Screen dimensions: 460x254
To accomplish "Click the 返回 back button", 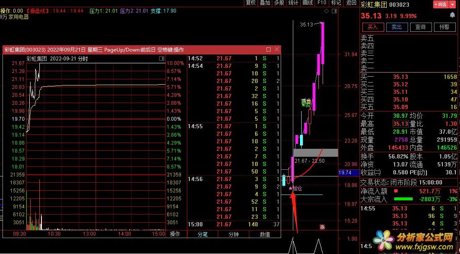I will [x=351, y=3].
